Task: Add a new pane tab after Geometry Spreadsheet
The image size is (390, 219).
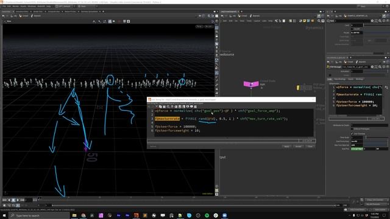Action: [x=103, y=12]
